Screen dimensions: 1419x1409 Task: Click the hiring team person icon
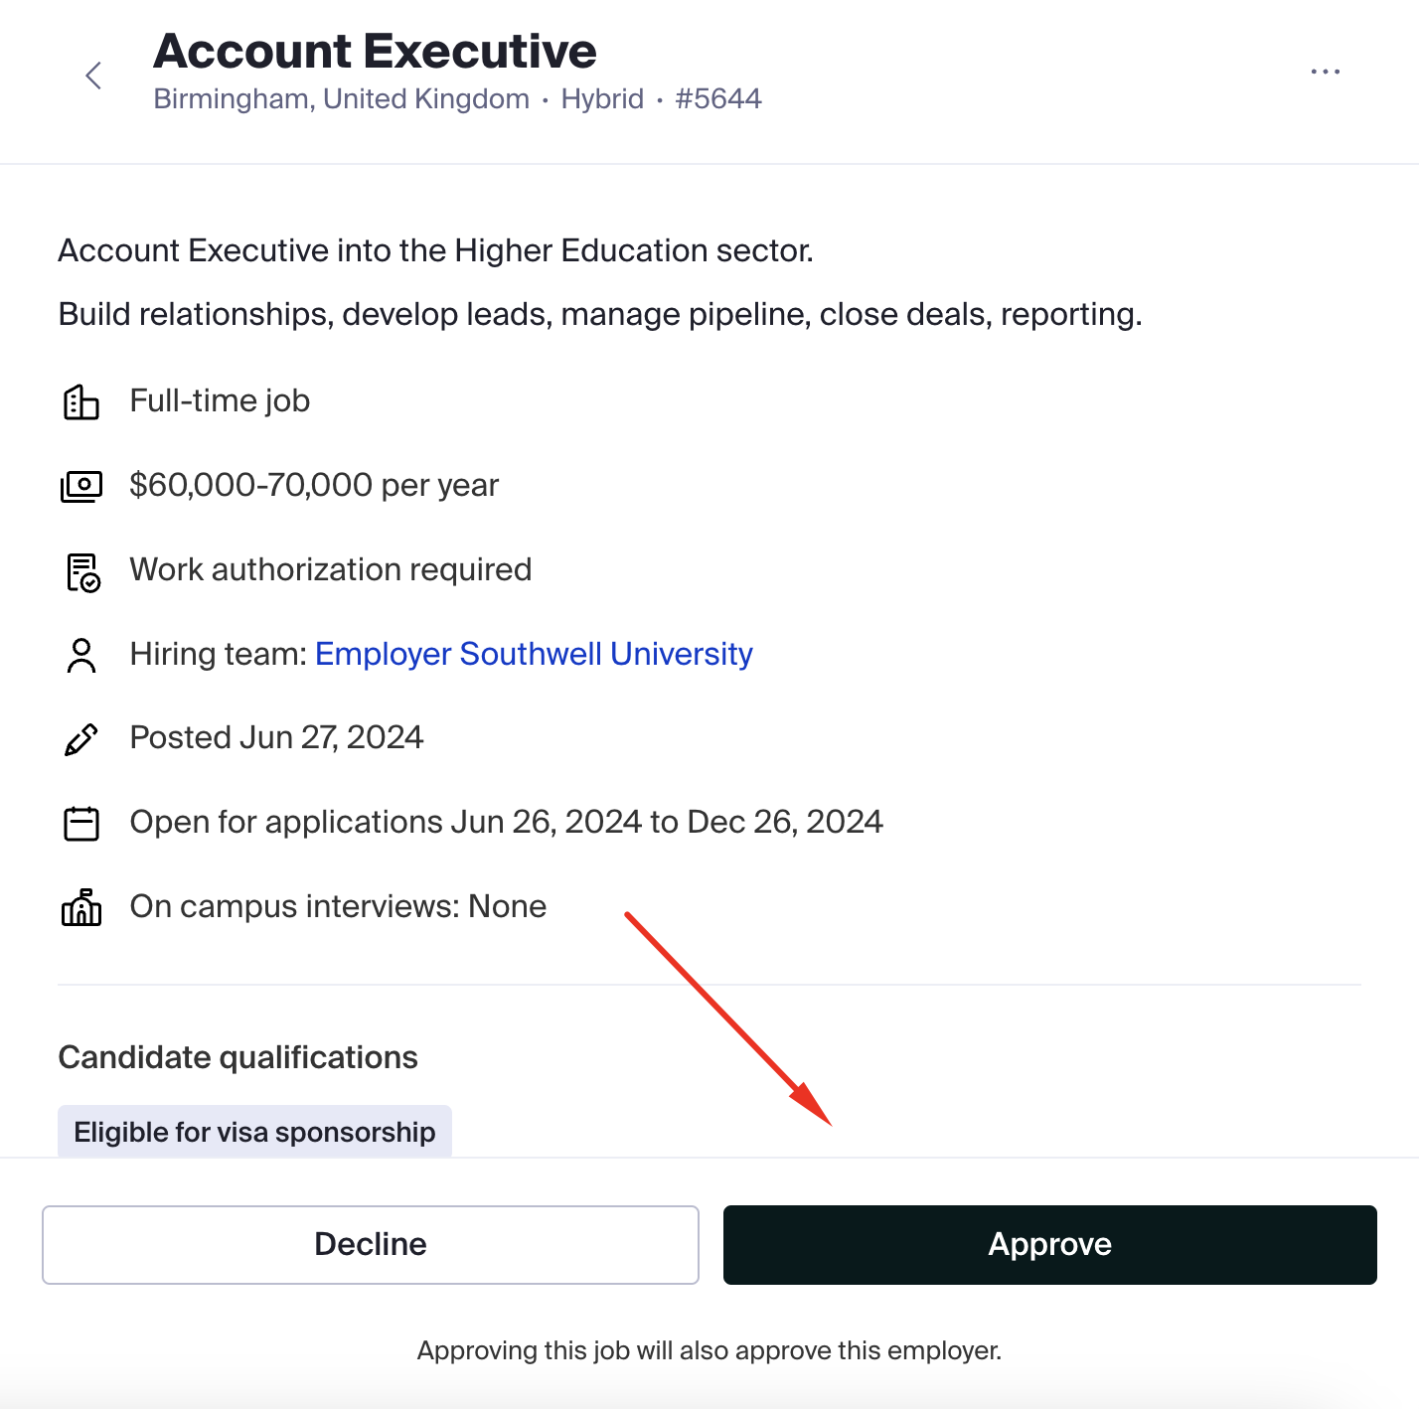tap(81, 656)
